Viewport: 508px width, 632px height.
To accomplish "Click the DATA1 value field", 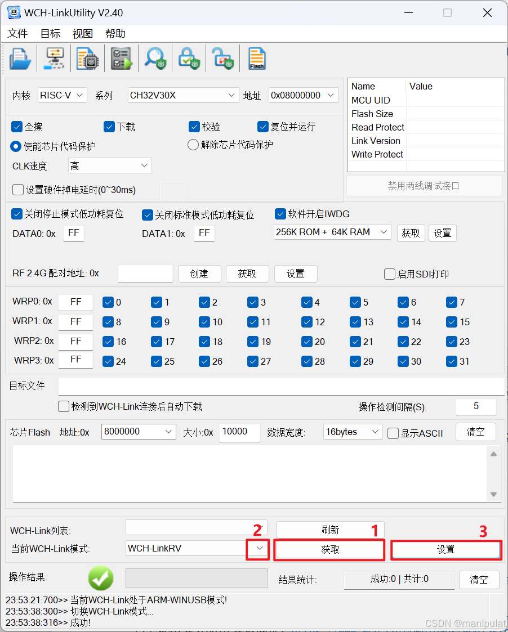I will pos(204,233).
